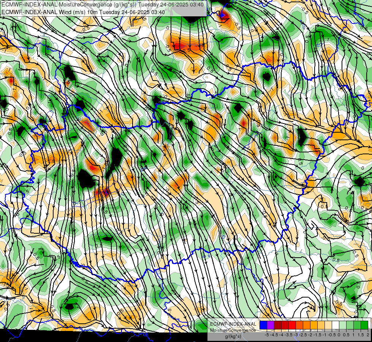The width and height of the screenshot is (372, 342).
Task: Click the darkest green legend swatch
Action: [364, 325]
